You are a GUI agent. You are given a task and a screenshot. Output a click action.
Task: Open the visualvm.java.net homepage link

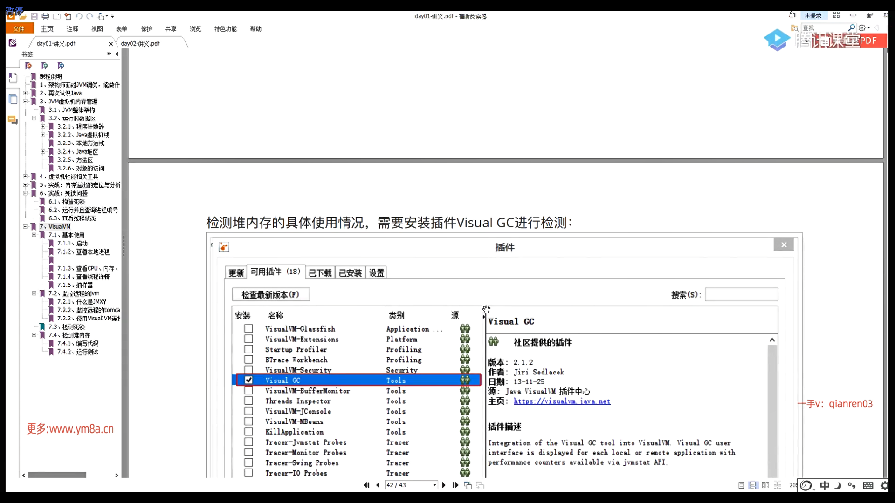562,401
